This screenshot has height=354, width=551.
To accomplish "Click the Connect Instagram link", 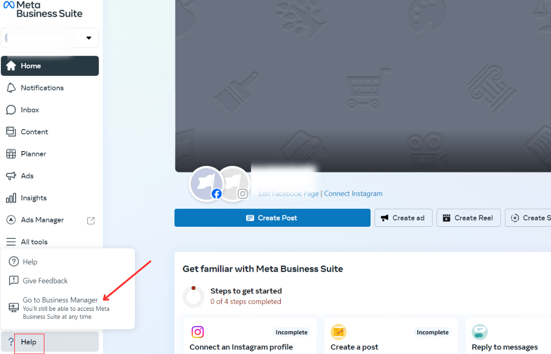I will coord(353,193).
